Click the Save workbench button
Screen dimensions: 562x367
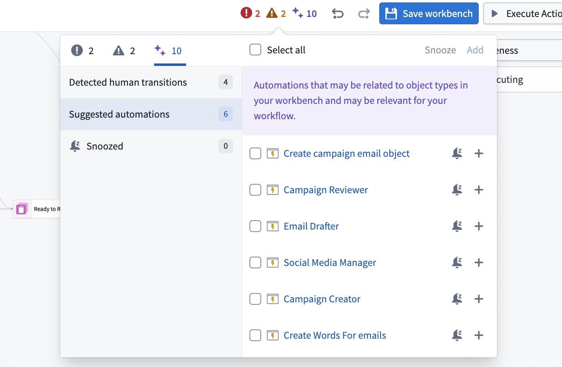(429, 13)
